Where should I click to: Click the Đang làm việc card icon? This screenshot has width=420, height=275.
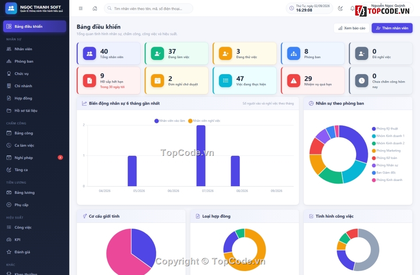pyautogui.click(x=157, y=53)
